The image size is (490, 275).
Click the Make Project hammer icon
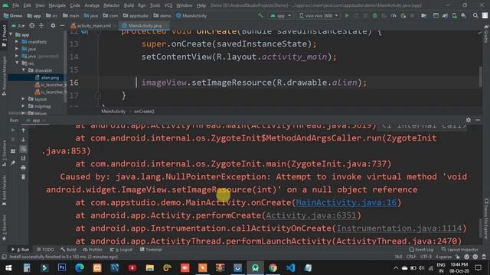point(260,15)
